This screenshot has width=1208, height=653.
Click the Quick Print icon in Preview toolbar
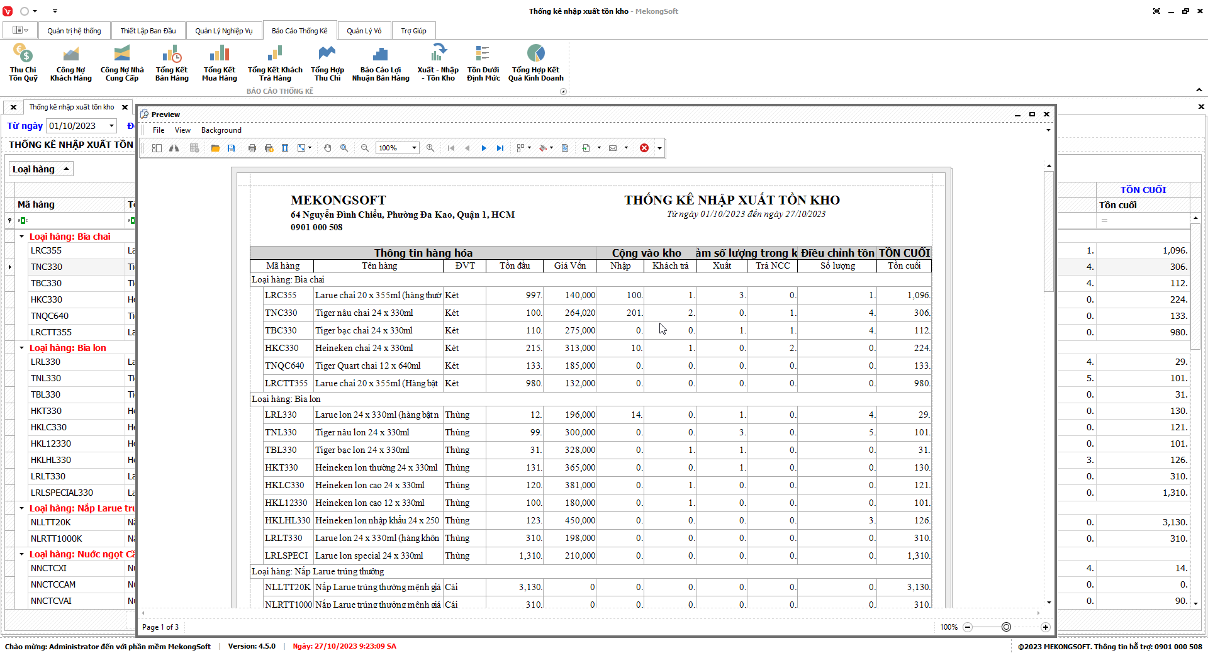pyautogui.click(x=269, y=148)
